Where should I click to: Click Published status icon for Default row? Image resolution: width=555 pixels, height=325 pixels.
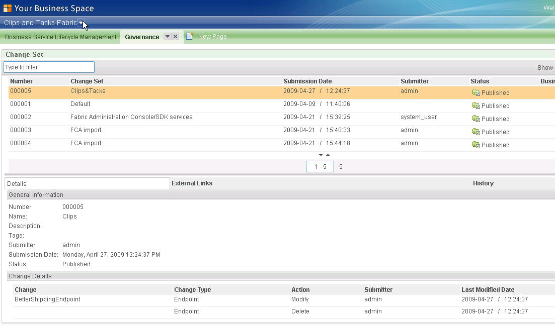coord(476,105)
